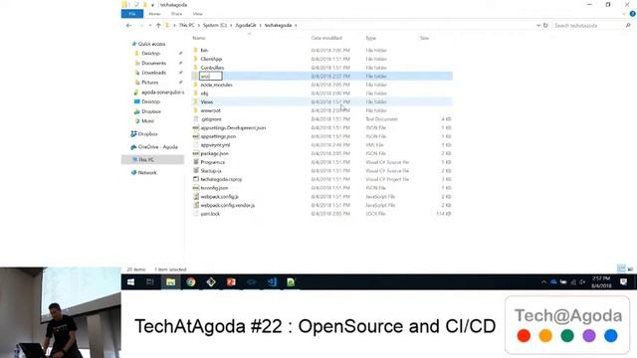Open the Share ribbon tab
This screenshot has width=637, height=358.
(177, 14)
